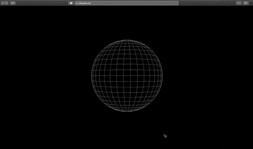253x149 pixels.
Task: Show the browser sidebar
Action: click(13, 3)
